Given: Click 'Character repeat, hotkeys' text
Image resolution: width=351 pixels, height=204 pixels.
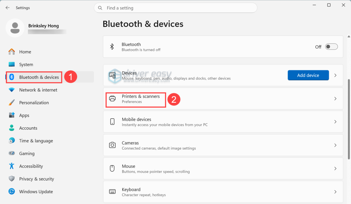Looking at the screenshot, I should click(144, 195).
